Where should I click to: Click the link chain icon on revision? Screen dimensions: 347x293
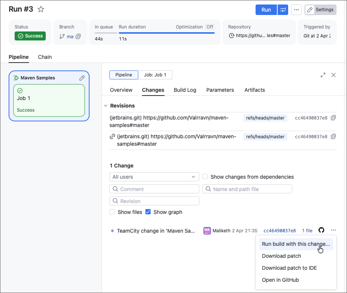[x=112, y=136]
